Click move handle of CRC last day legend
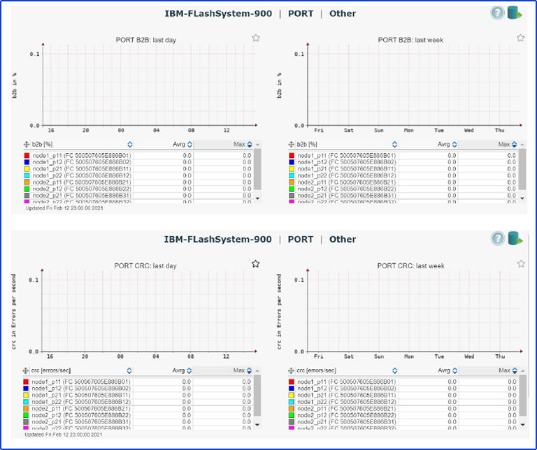The image size is (537, 450). coord(26,370)
